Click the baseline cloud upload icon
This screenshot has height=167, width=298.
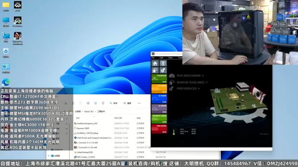155,71
